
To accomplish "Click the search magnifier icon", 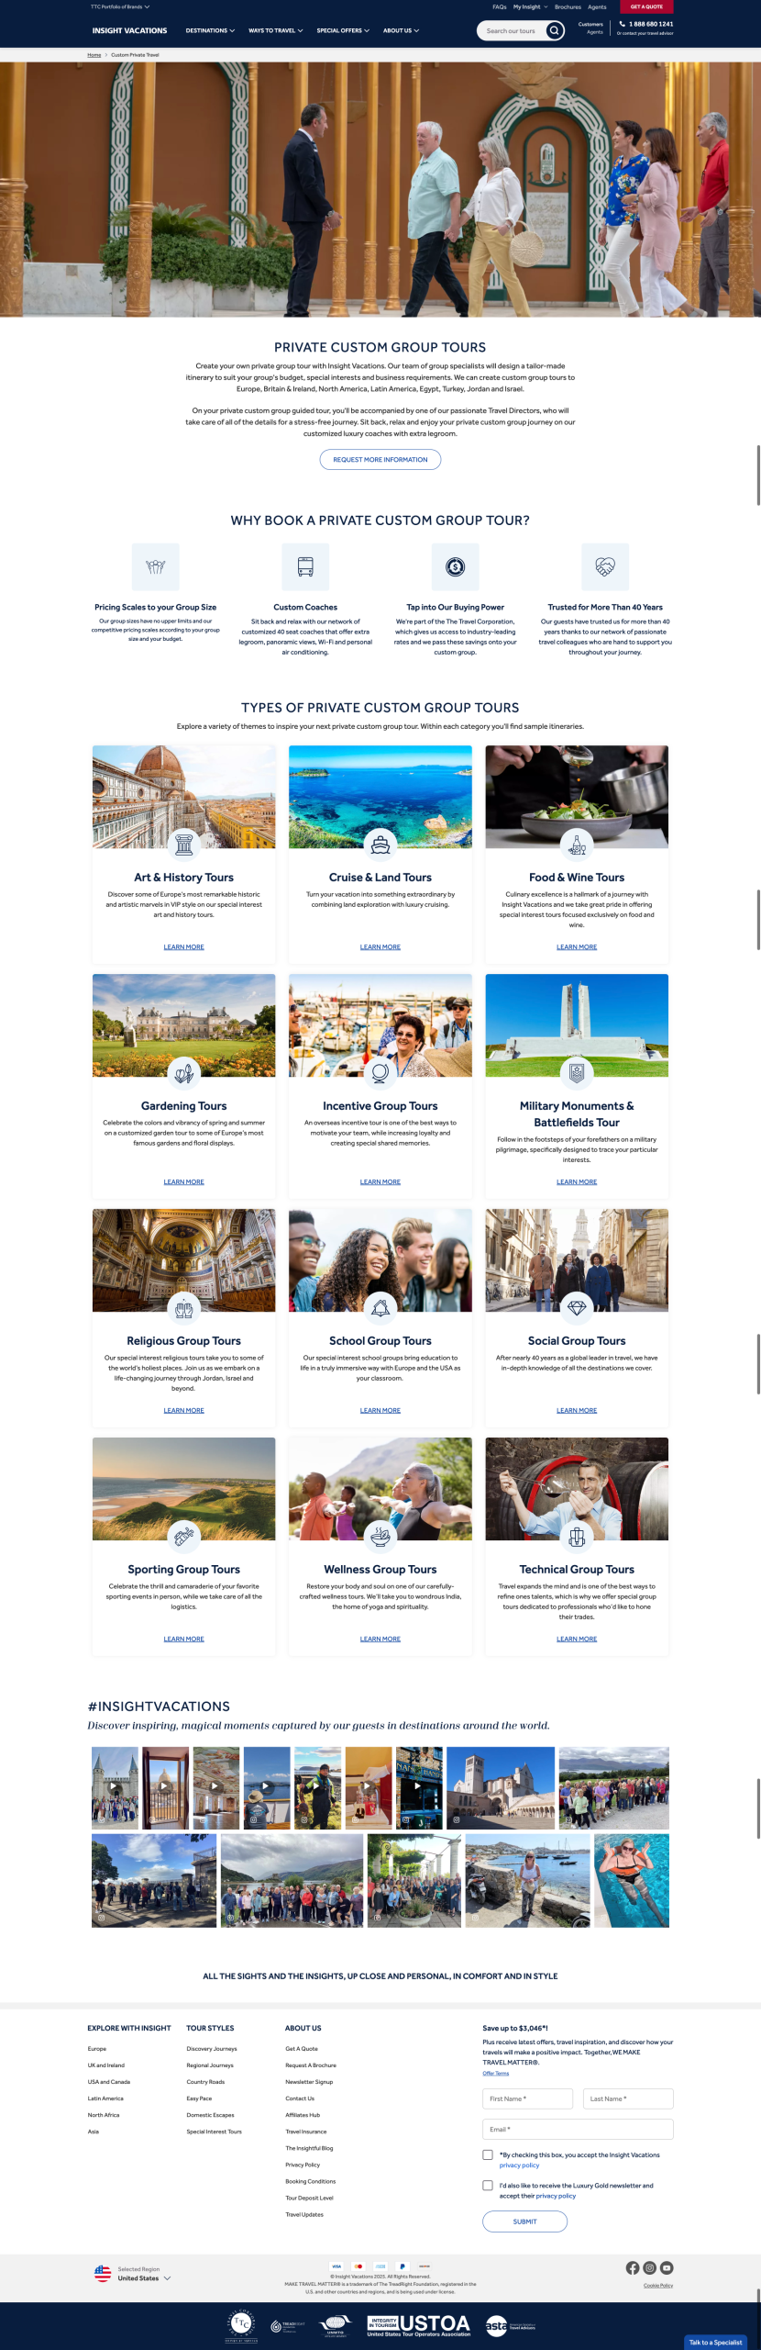I will coord(554,30).
